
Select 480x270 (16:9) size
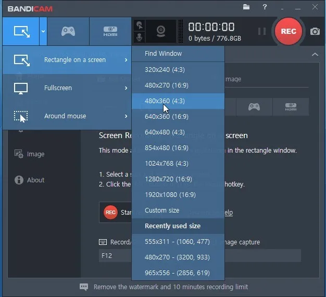[x=178, y=85]
